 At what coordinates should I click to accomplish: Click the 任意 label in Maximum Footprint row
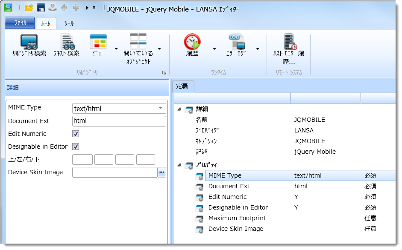click(x=370, y=218)
